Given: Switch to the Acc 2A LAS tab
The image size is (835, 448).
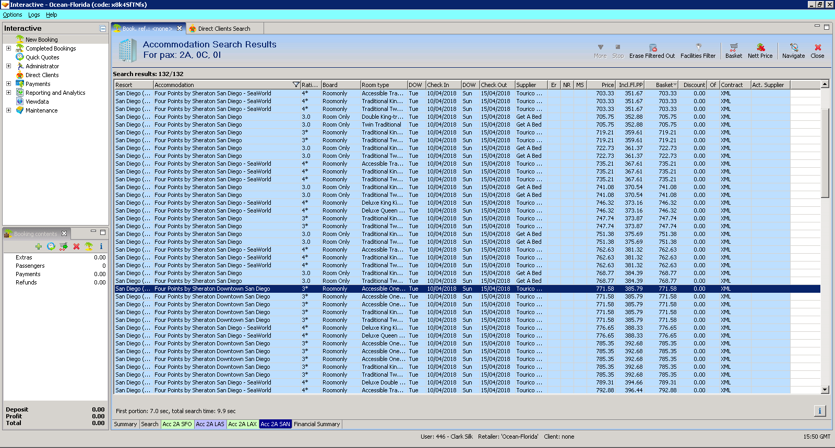Looking at the screenshot, I should 210,424.
